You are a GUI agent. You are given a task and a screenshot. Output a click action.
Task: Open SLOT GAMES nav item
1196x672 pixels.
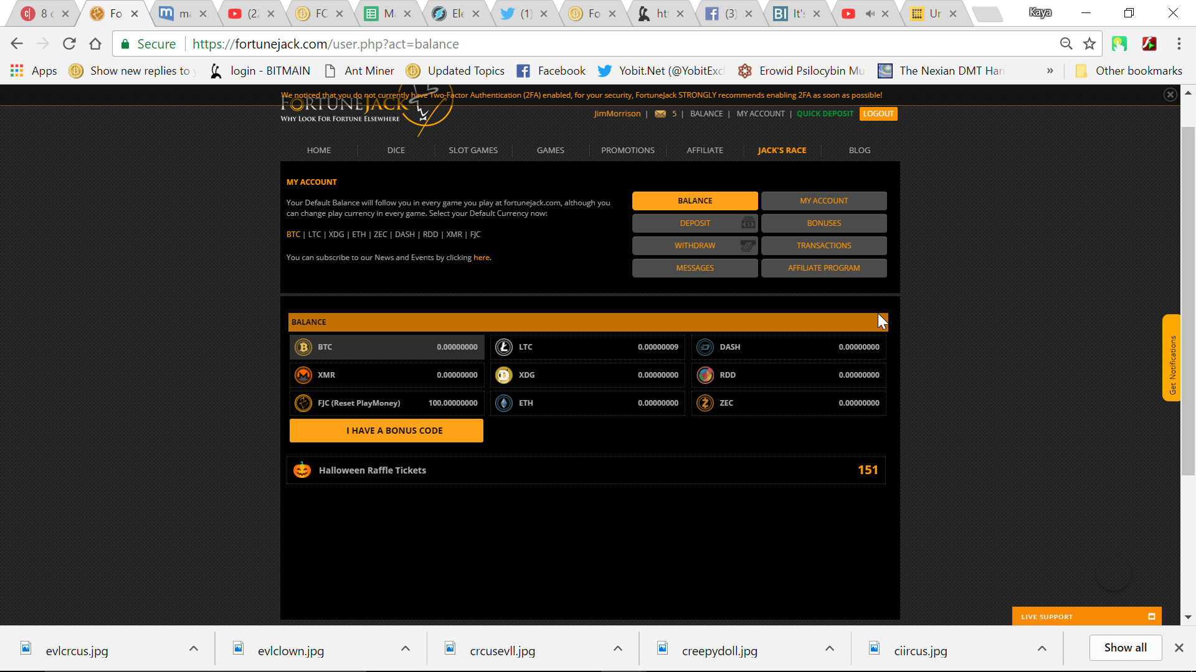click(473, 151)
